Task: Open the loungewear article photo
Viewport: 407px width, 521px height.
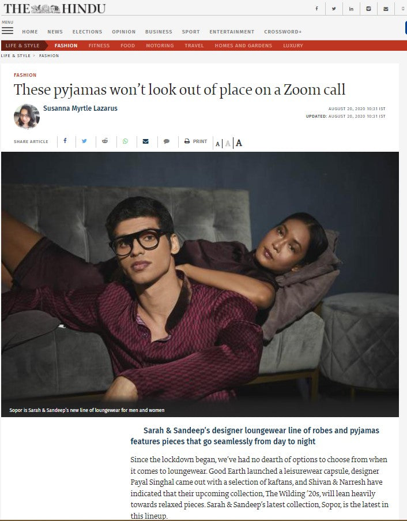Action: [x=200, y=284]
